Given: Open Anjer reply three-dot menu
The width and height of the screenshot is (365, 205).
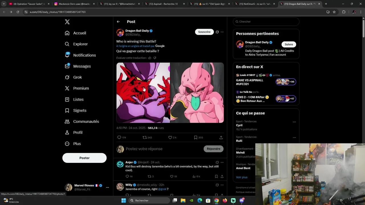Looking at the screenshot, I should 222,162.
